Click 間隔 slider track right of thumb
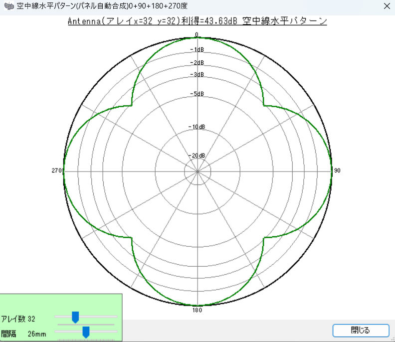Viewport: 395px width, 342px height. [105, 331]
